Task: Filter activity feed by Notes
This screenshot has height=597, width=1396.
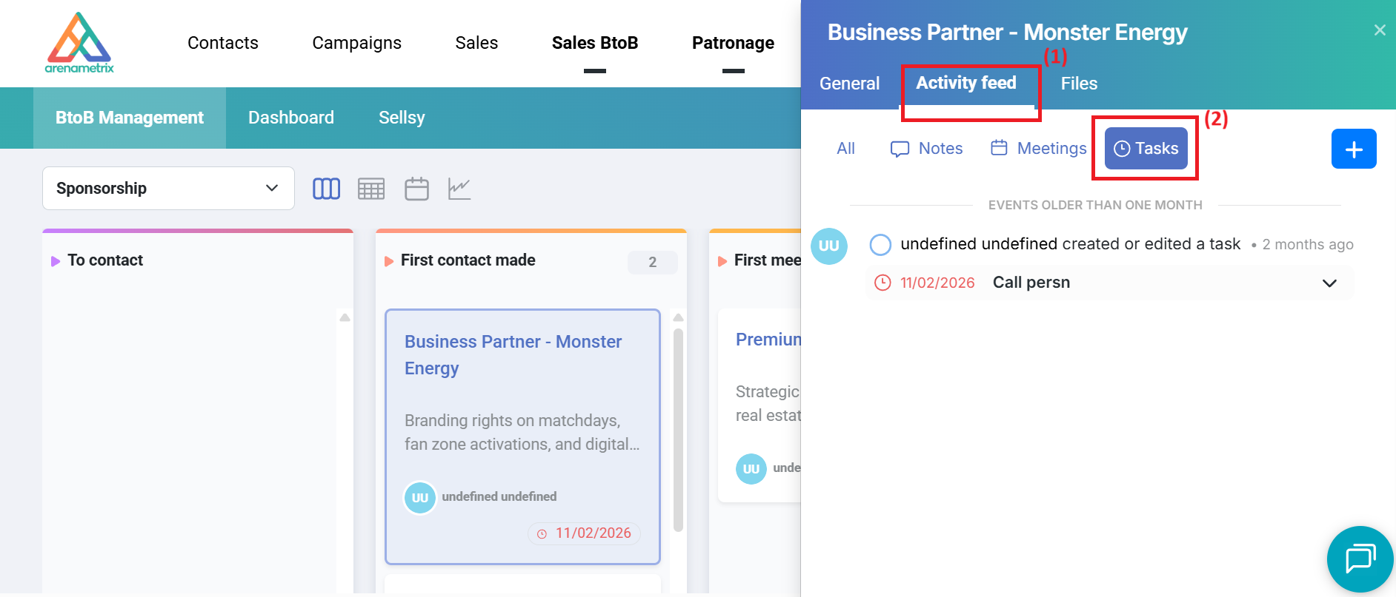Action: pos(927,149)
